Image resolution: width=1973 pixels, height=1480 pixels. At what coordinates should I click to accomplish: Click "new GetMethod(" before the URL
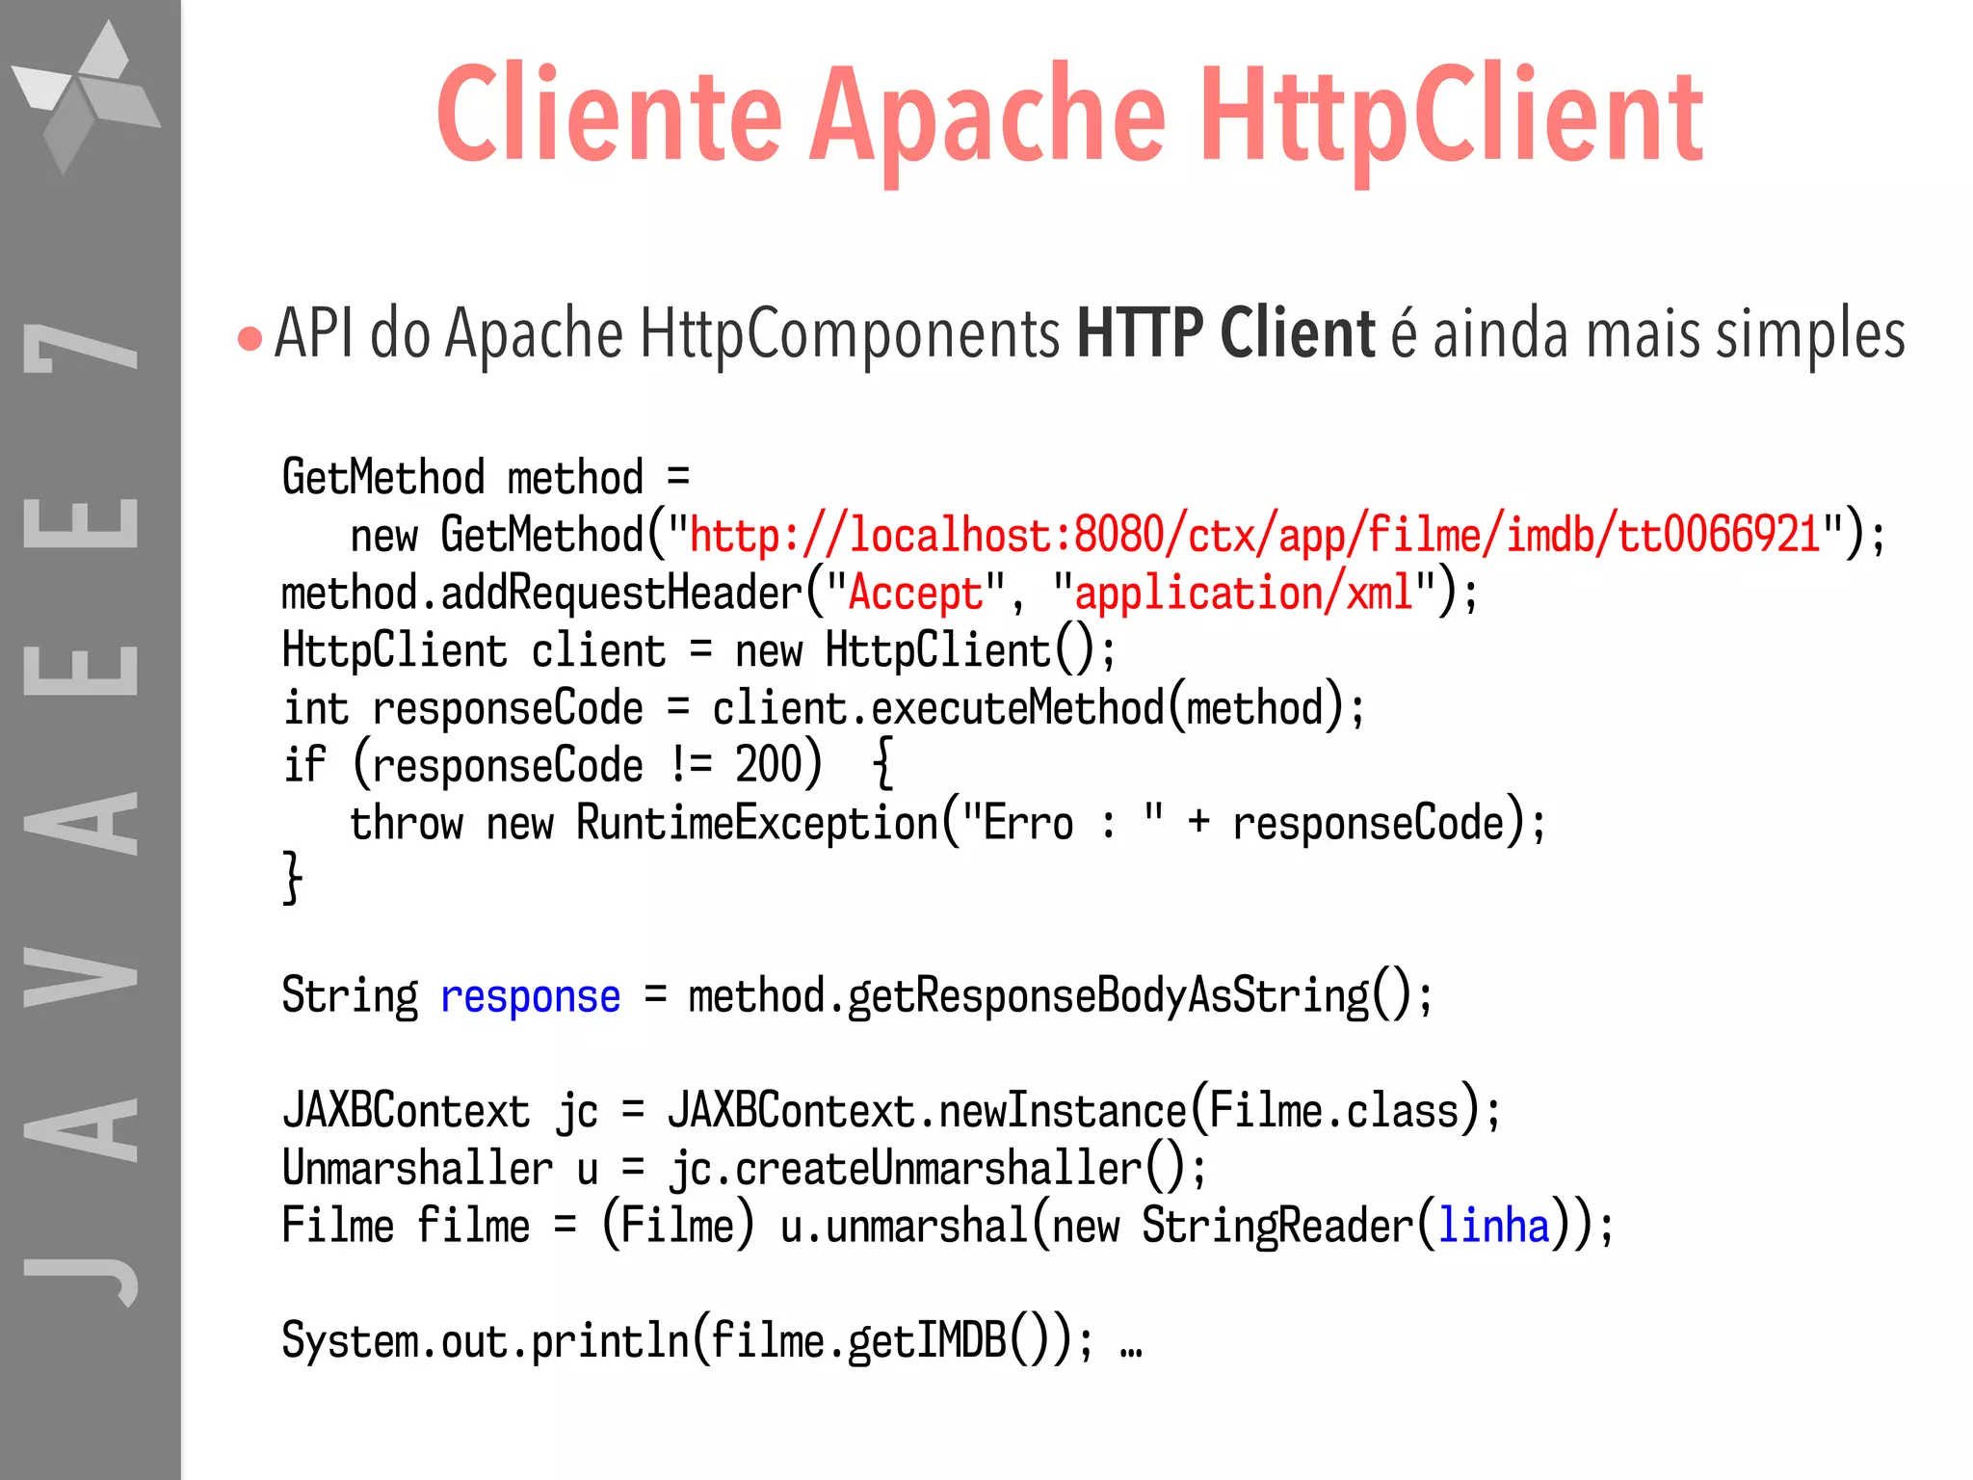coord(508,535)
